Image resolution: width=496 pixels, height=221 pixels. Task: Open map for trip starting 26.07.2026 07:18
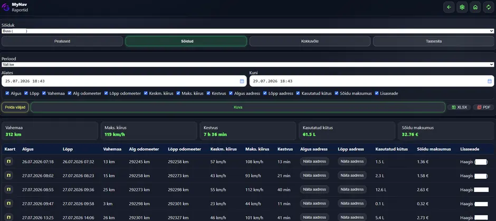point(8,161)
